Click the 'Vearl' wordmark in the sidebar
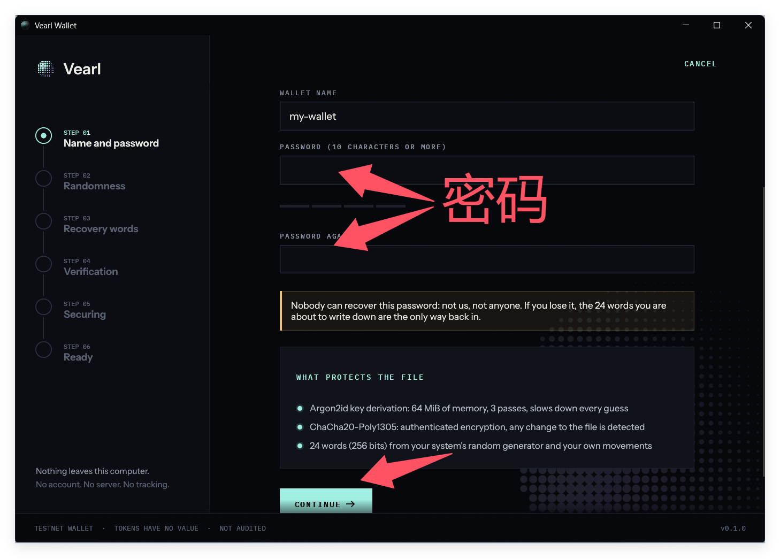 coord(82,69)
